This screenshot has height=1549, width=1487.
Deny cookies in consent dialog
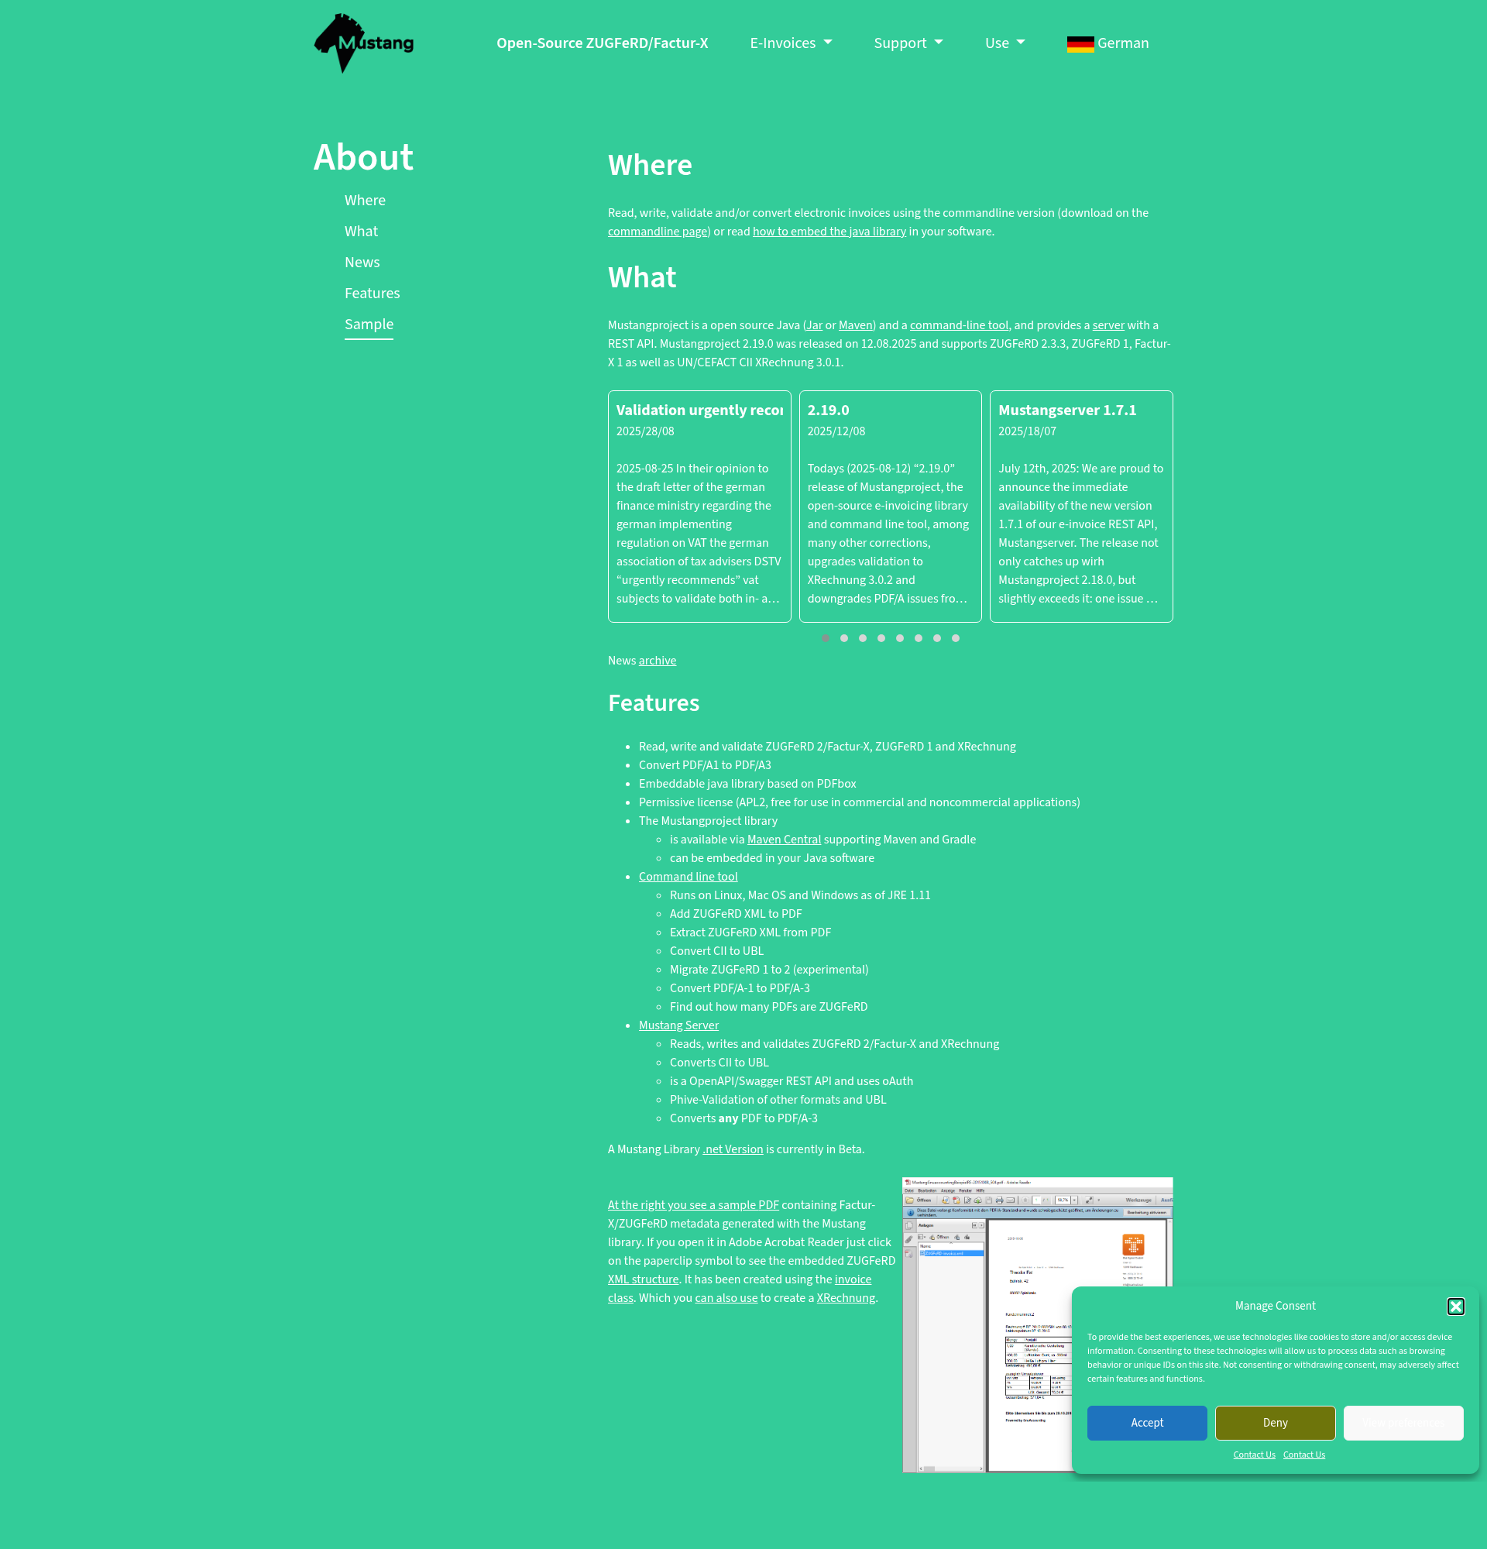[x=1276, y=1423]
